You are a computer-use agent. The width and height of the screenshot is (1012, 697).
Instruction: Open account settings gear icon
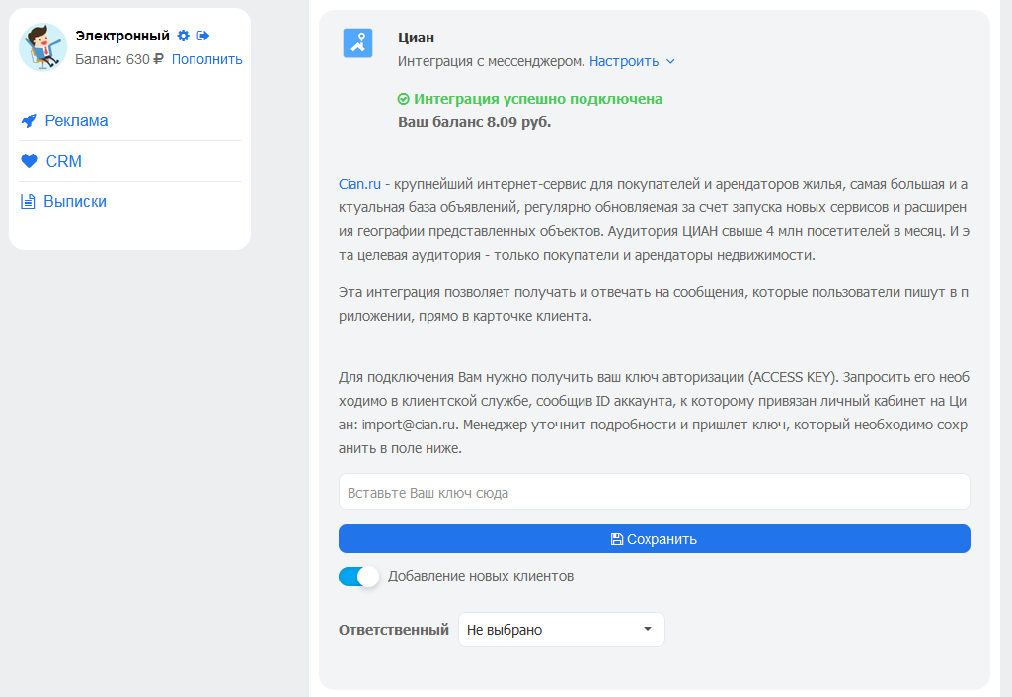[184, 36]
